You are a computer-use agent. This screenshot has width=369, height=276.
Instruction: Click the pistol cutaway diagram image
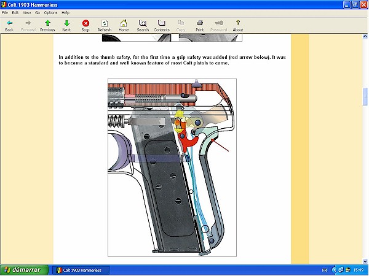(x=172, y=167)
